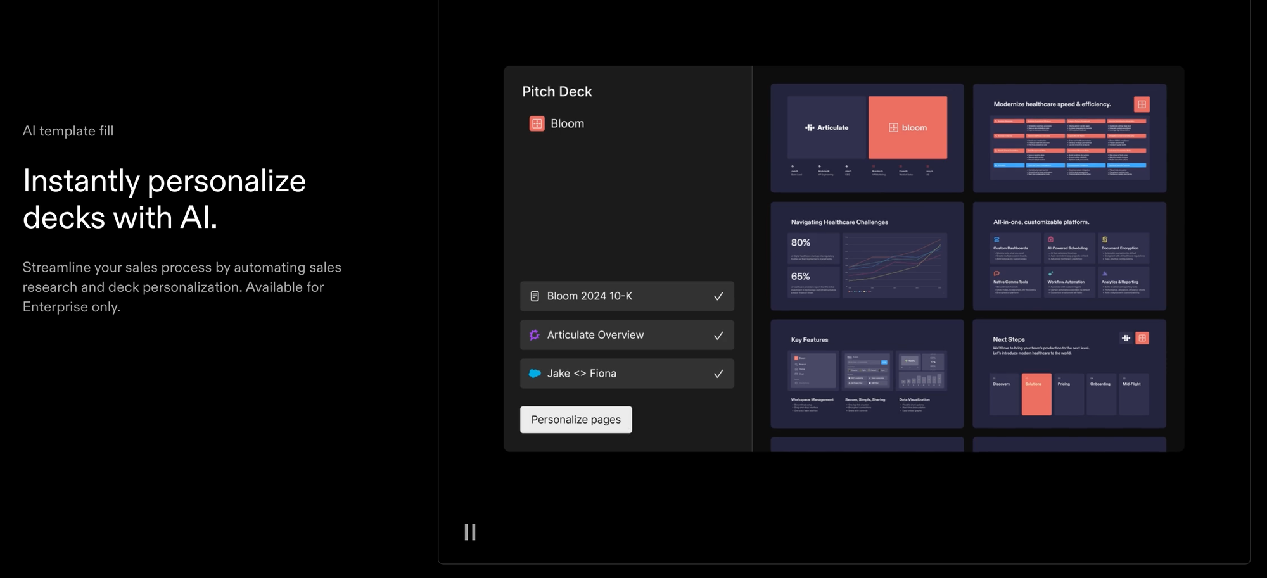The width and height of the screenshot is (1267, 578).
Task: Toggle the Jake <> Fiona checkmark
Action: click(718, 374)
